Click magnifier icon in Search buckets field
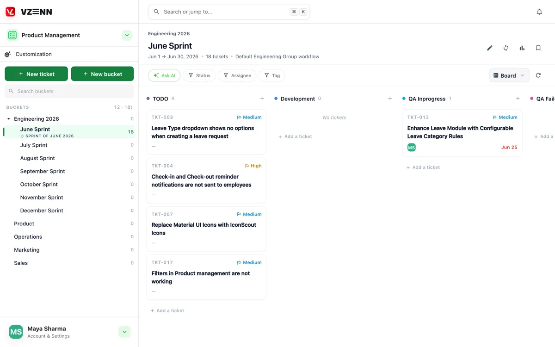 point(12,91)
